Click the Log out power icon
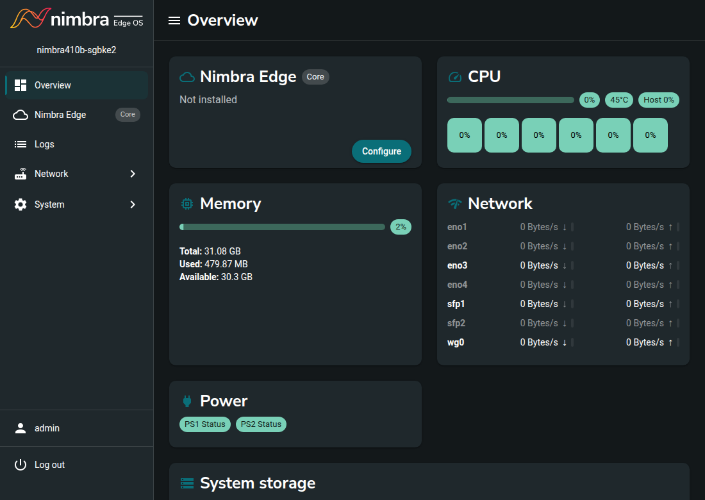 pos(21,465)
